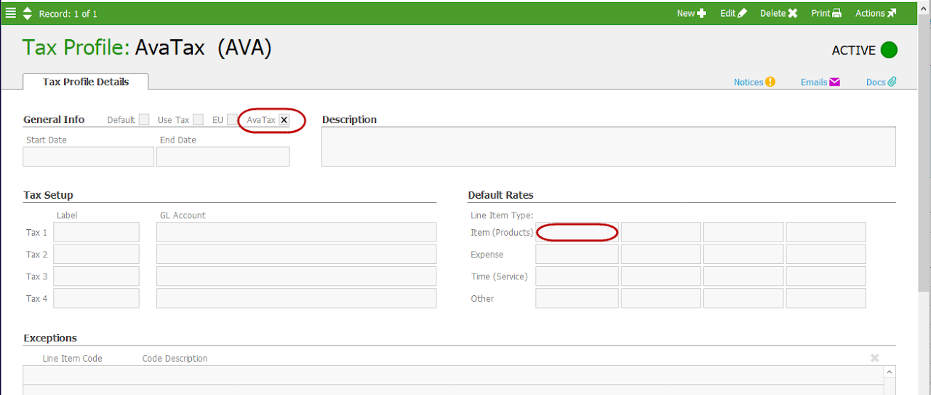Click the Tax 1 GL Account field

[x=296, y=232]
